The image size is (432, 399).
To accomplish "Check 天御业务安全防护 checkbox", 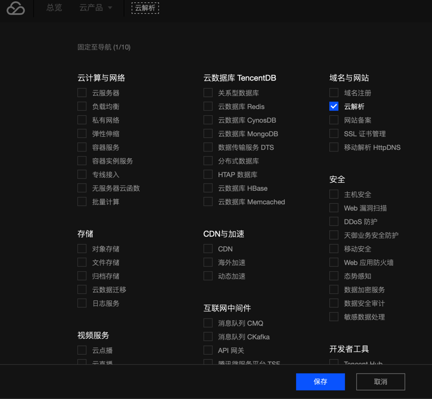I will [334, 235].
